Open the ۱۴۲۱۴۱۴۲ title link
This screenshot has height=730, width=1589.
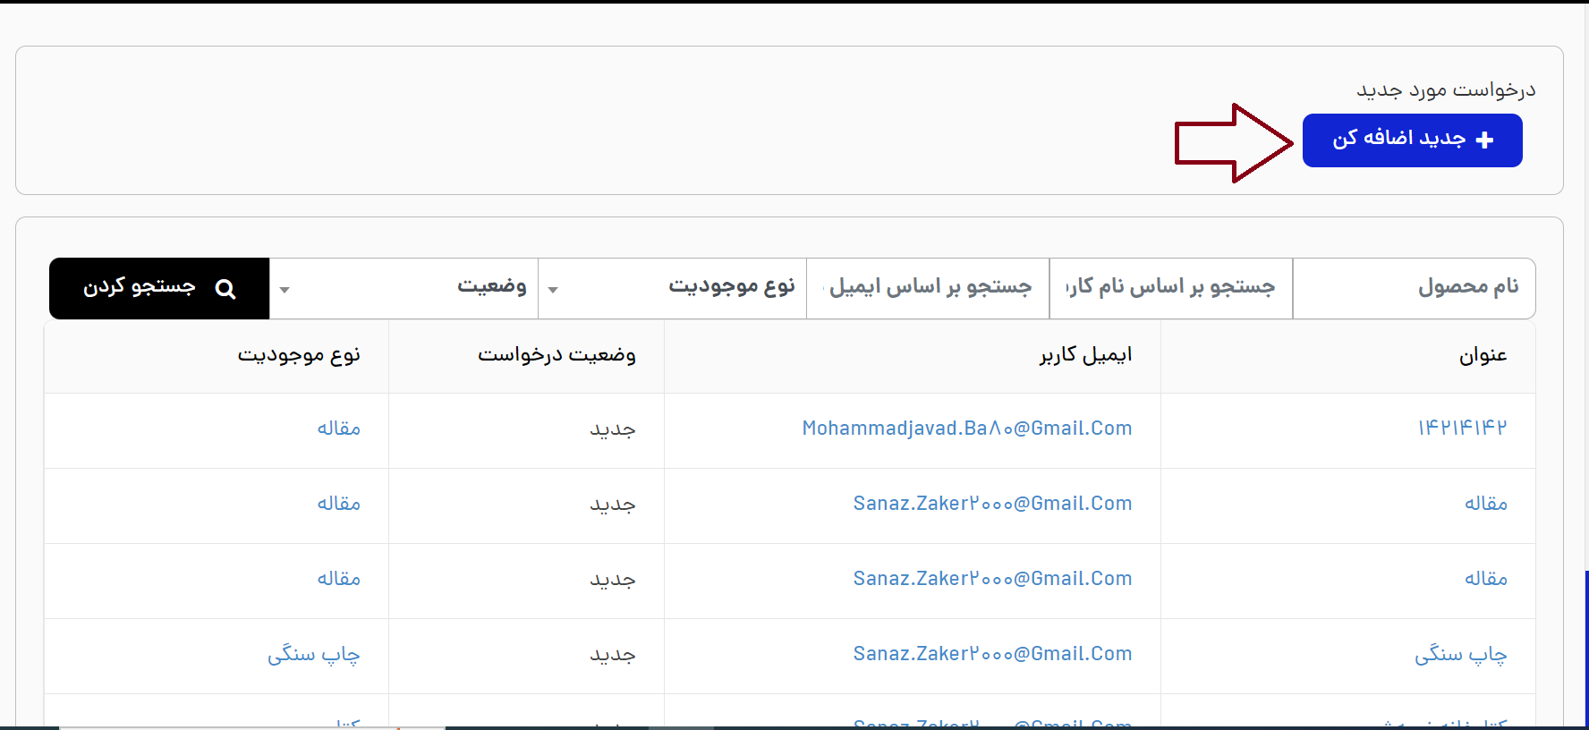point(1462,429)
